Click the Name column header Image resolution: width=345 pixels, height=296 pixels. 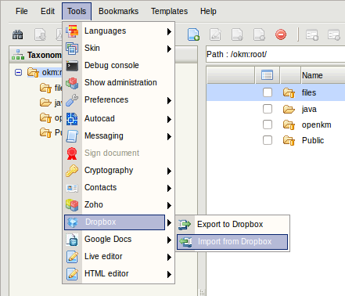point(323,75)
